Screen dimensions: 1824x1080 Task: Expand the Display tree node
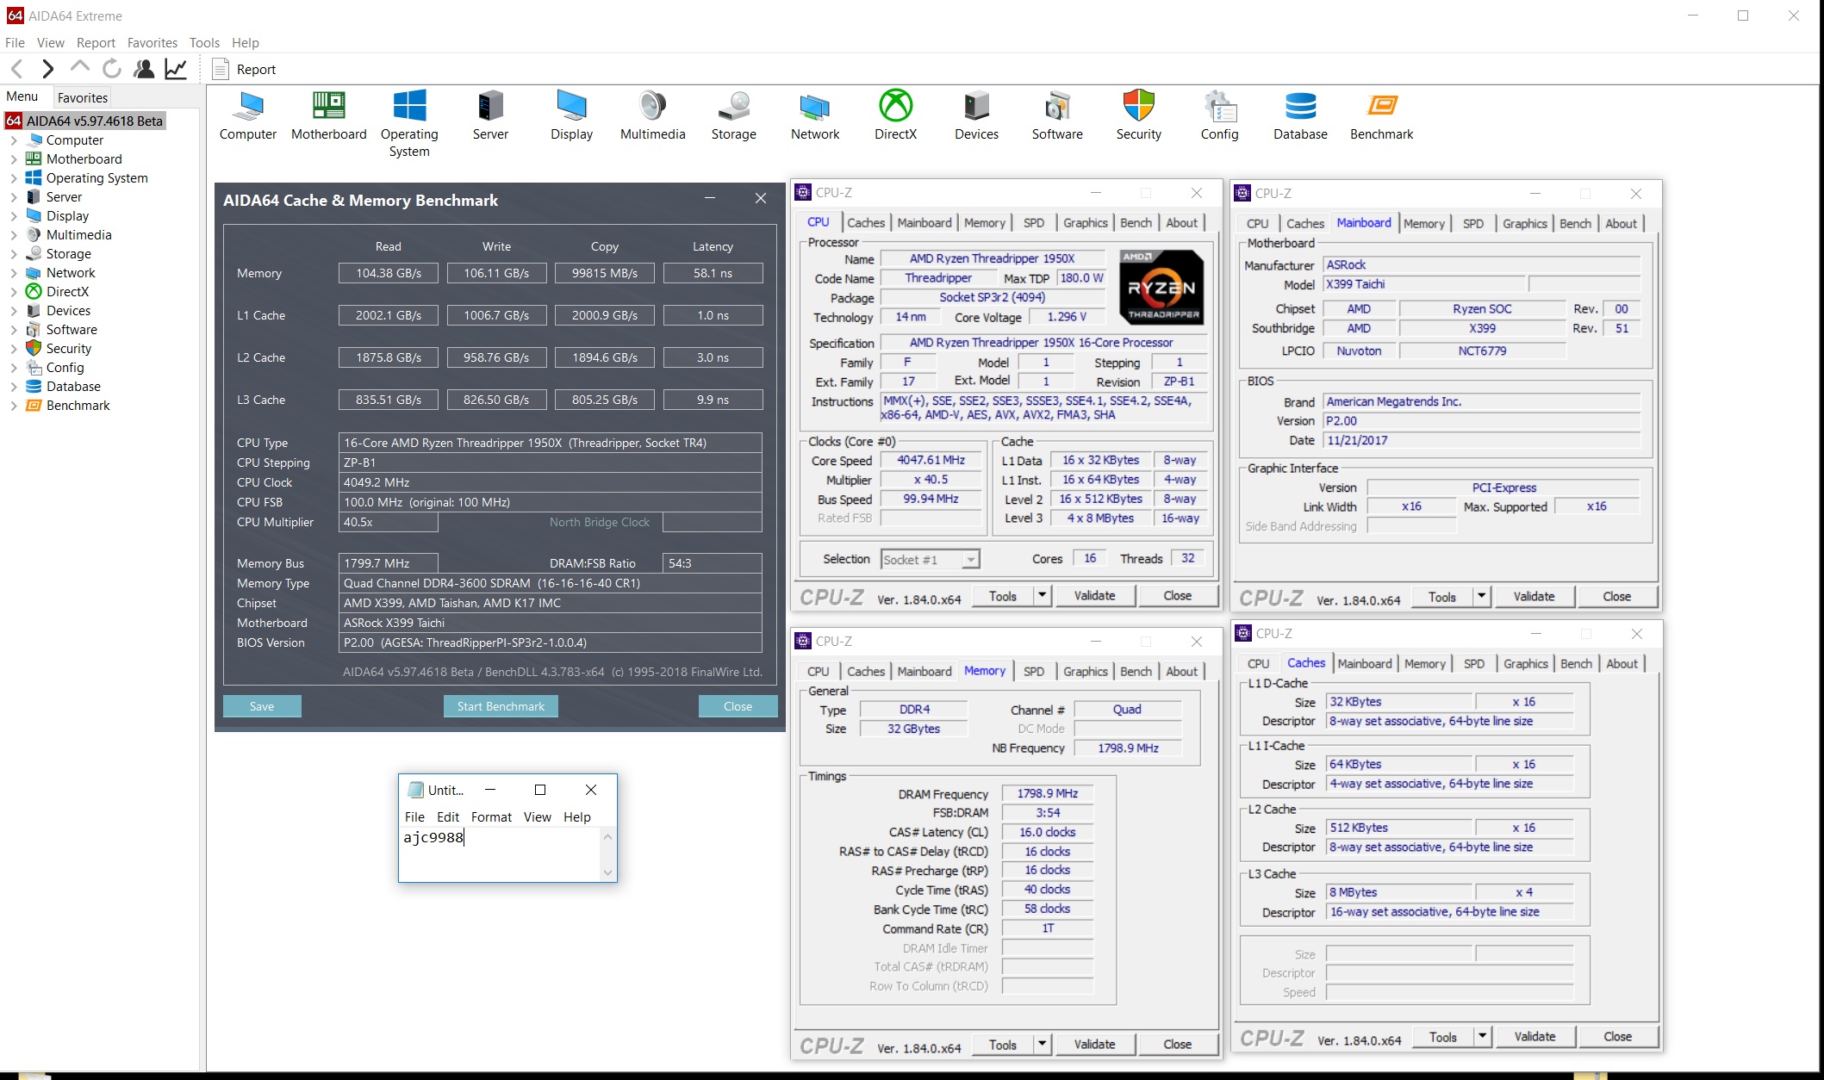[14, 216]
